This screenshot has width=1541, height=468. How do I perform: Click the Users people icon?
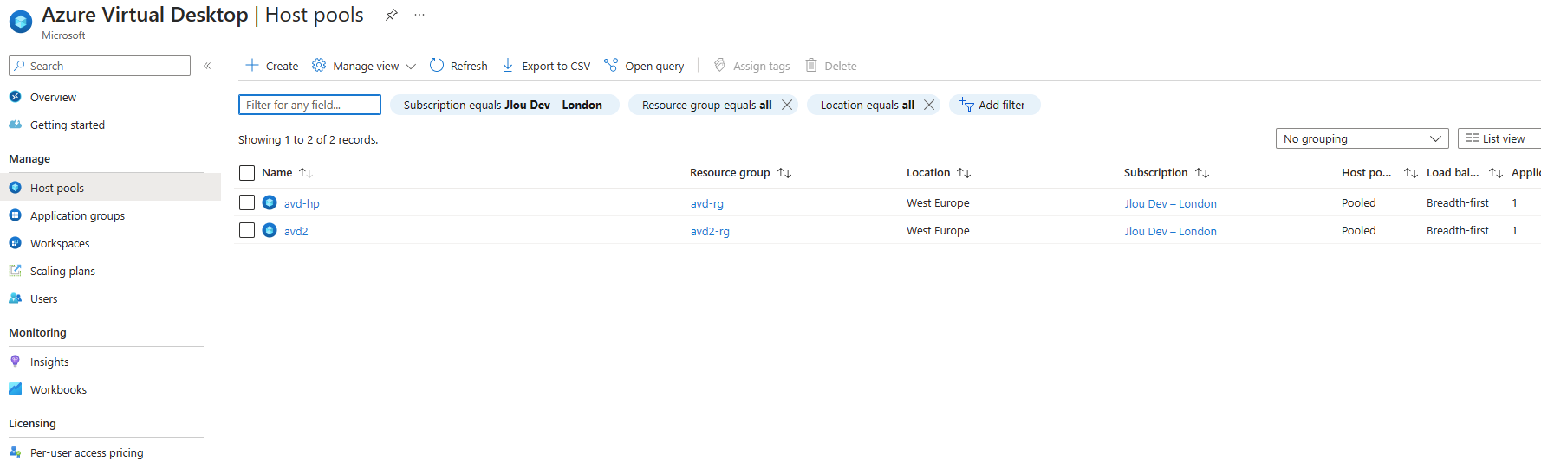(15, 298)
